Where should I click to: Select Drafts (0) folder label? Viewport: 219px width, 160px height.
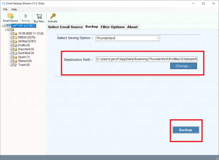(24, 45)
